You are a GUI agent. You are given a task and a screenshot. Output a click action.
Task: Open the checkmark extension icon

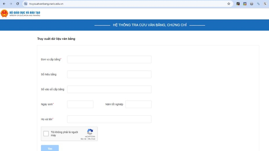coord(238,4)
